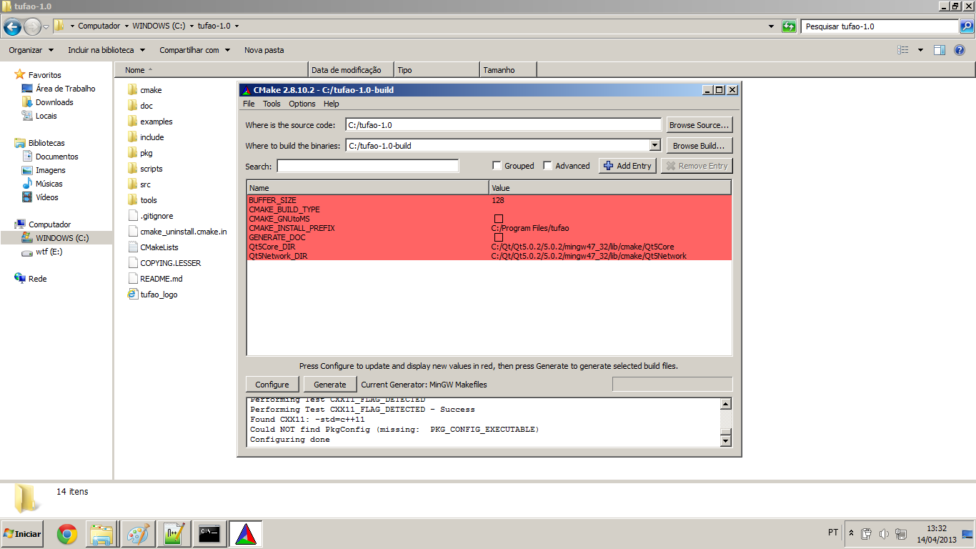Open the Paint app taskbar icon
This screenshot has height=549, width=976.
138,534
